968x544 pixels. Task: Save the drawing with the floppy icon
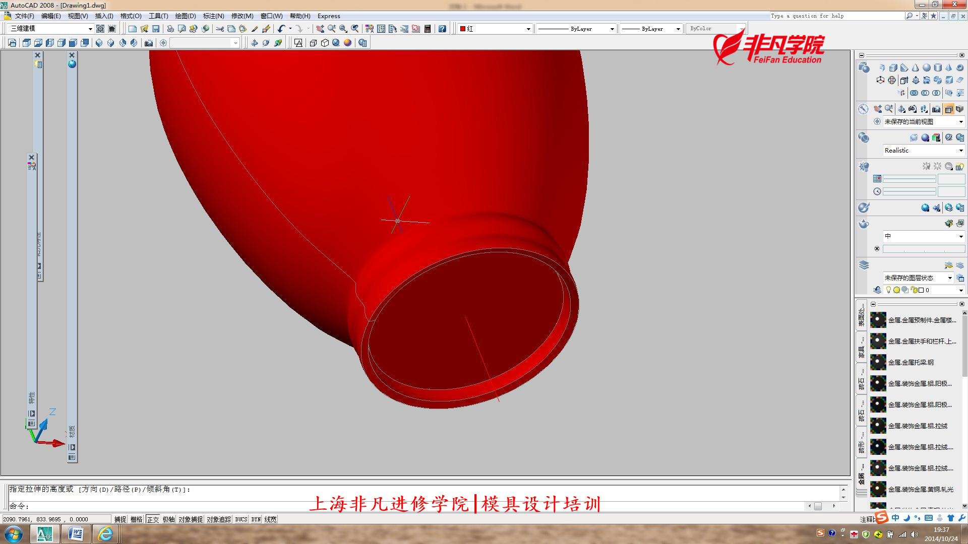pos(156,29)
